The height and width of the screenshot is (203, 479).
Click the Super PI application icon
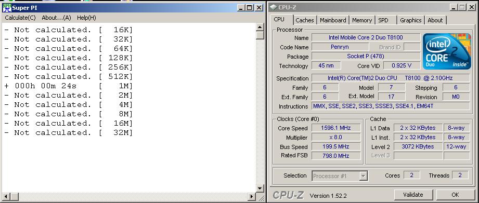pos(6,8)
